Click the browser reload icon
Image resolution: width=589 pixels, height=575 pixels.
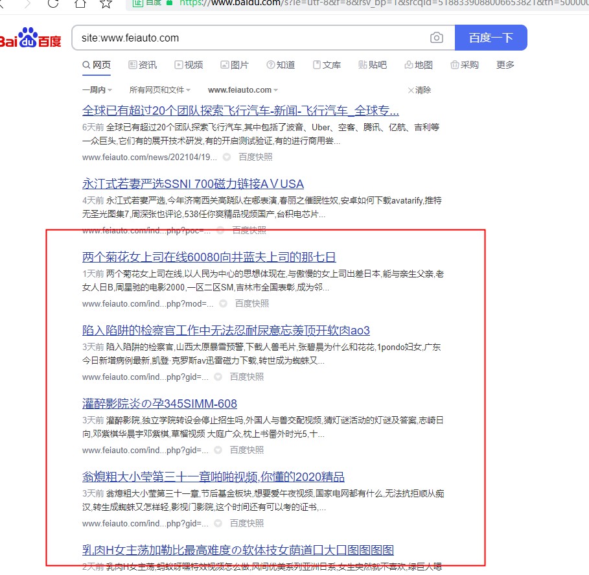click(53, 3)
